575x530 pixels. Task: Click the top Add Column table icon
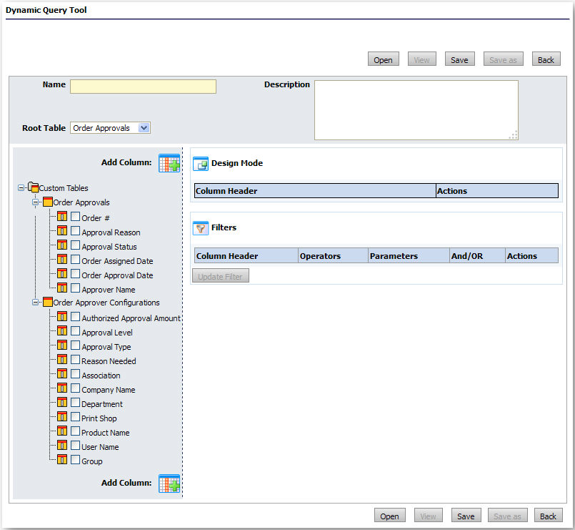(x=169, y=163)
